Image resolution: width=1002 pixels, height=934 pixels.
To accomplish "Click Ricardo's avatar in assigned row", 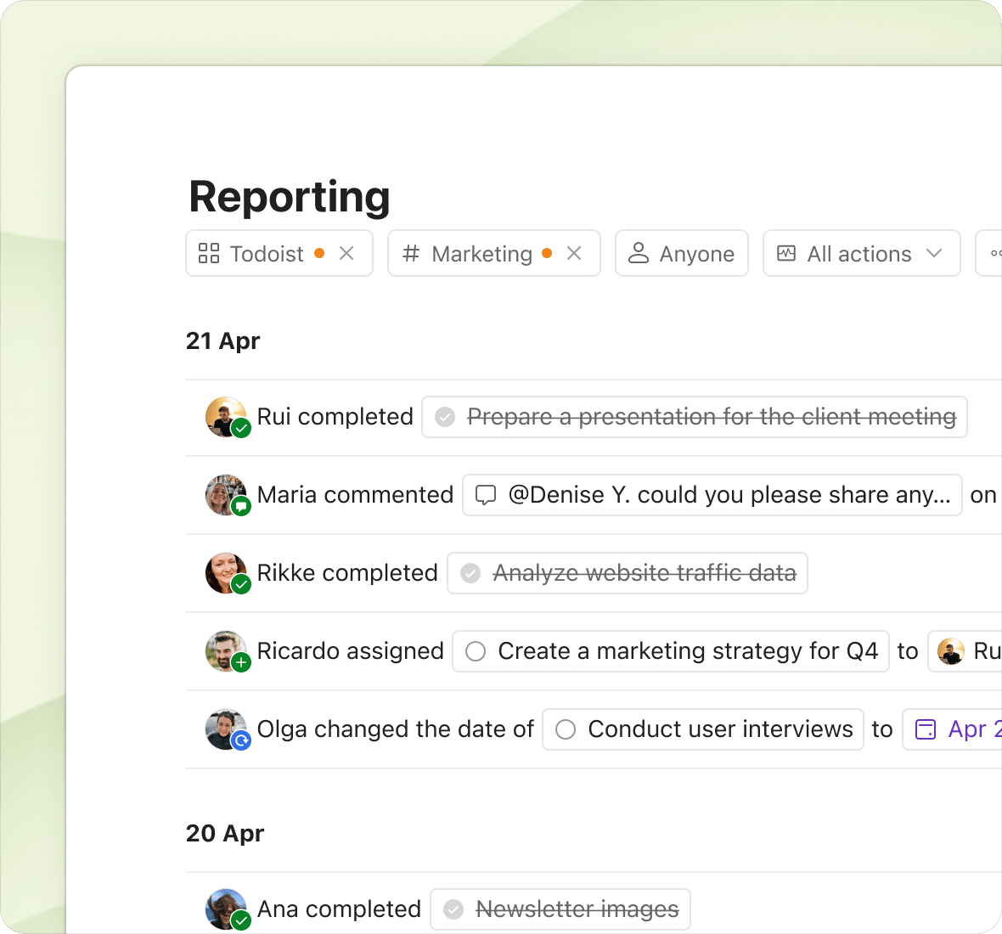I will 226,651.
